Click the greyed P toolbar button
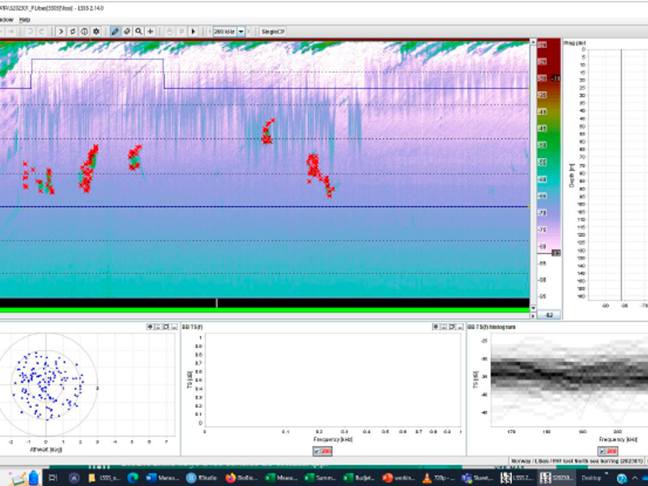Screen dimensions: 648x486 [x=182, y=31]
